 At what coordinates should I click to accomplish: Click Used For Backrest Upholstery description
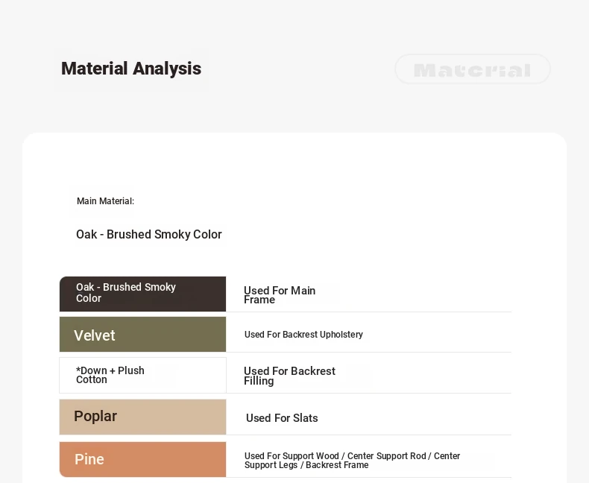(303, 334)
